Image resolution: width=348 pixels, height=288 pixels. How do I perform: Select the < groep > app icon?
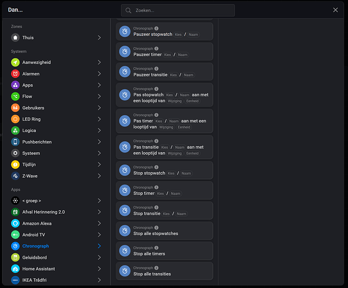pyautogui.click(x=16, y=200)
